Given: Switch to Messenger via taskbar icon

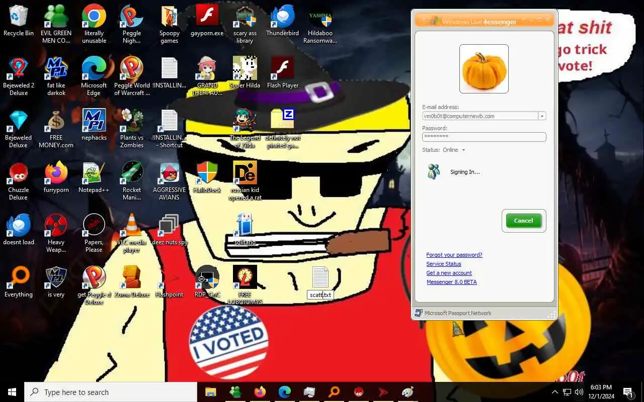Looking at the screenshot, I should [x=235, y=392].
